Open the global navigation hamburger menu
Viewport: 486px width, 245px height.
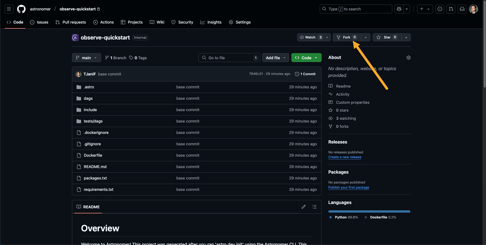[x=9, y=9]
